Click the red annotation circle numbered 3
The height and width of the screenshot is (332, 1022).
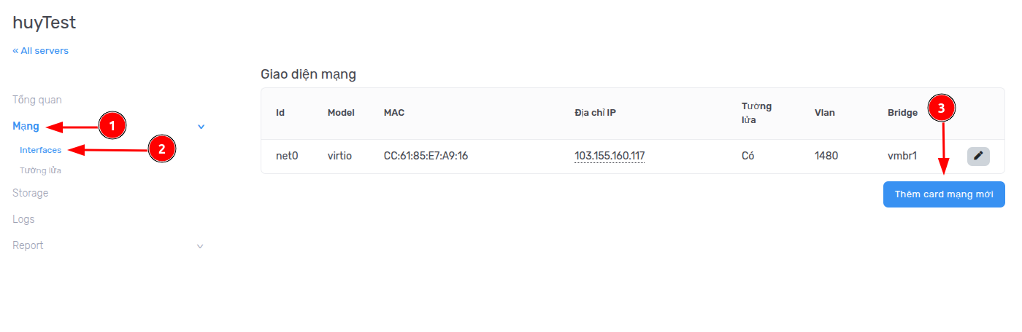pos(941,108)
